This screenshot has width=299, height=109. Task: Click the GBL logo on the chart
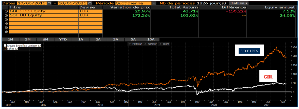point(268,77)
